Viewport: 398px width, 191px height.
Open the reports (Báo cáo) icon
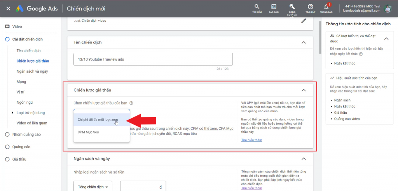coord(274,7)
